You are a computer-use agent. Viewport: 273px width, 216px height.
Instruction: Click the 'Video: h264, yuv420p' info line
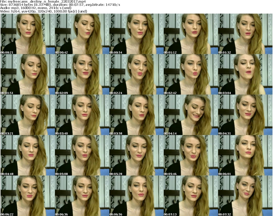pos(43,11)
